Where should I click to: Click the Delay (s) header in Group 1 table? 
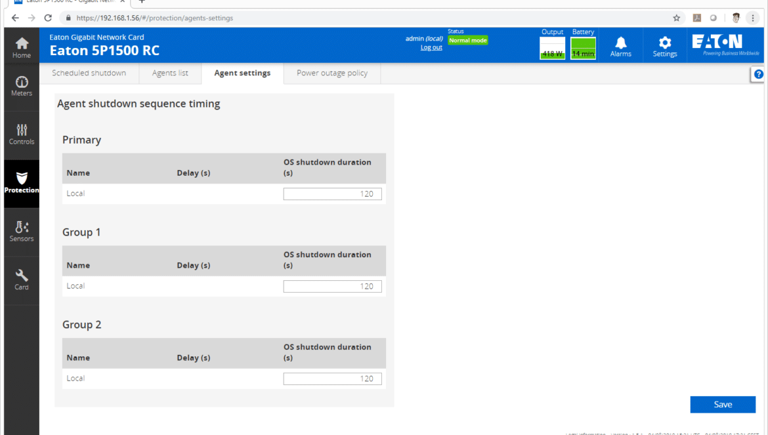pyautogui.click(x=194, y=265)
